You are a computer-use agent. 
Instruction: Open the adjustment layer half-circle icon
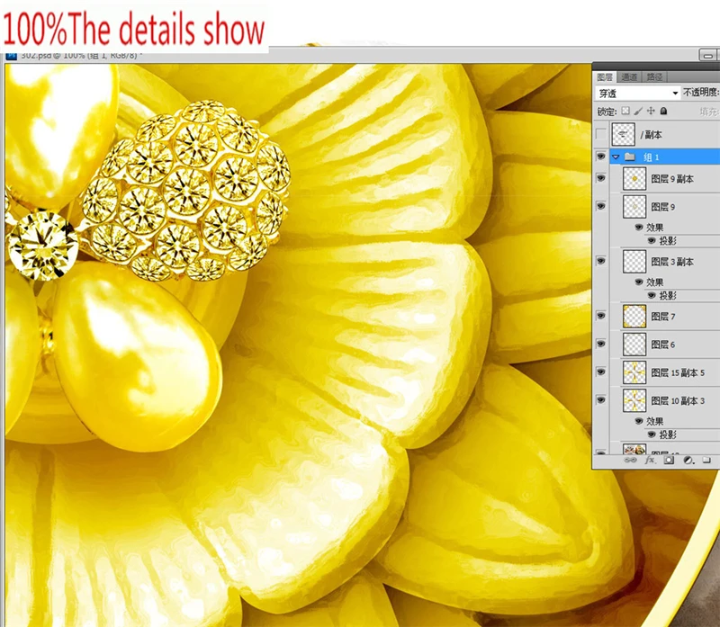688,460
